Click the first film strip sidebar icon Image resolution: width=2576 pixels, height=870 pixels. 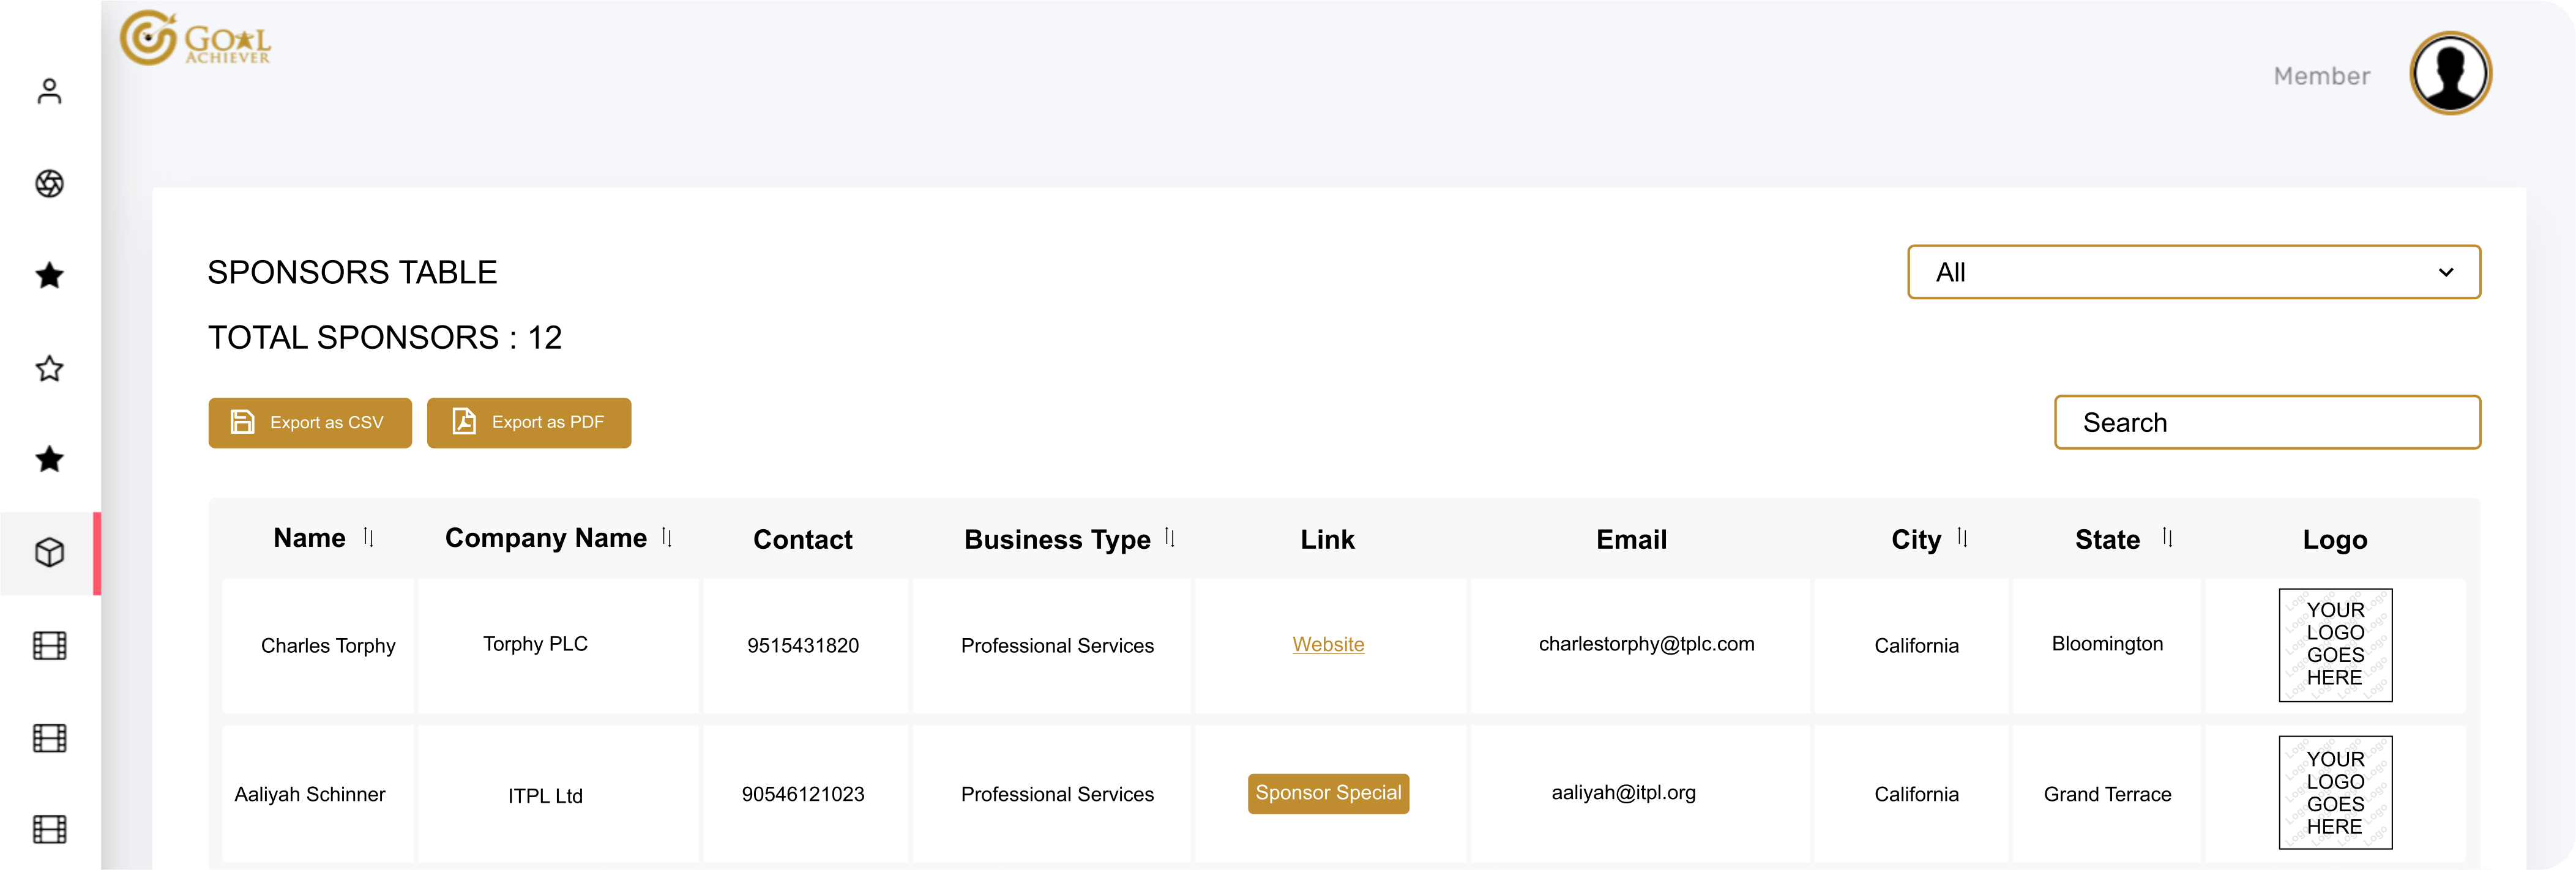49,646
